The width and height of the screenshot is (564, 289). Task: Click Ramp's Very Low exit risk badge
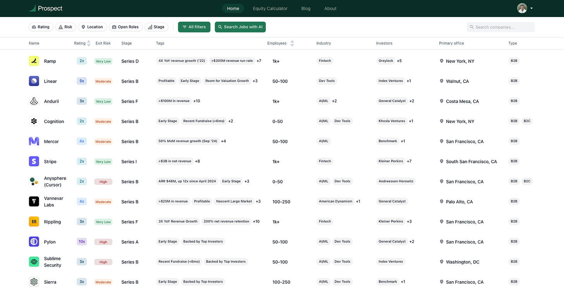pyautogui.click(x=103, y=61)
